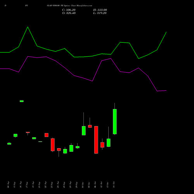This screenshot has height=194, width=194.
Task: Click the red candle for 23 Sep
Action: point(53,145)
